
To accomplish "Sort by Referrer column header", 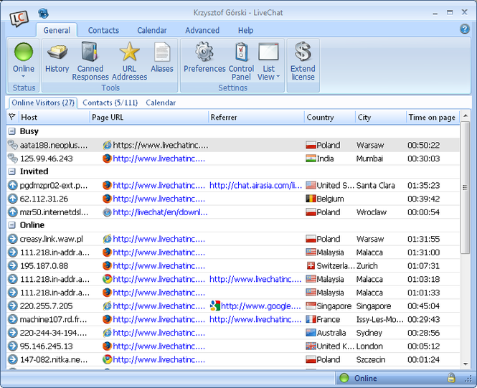I will coord(257,117).
